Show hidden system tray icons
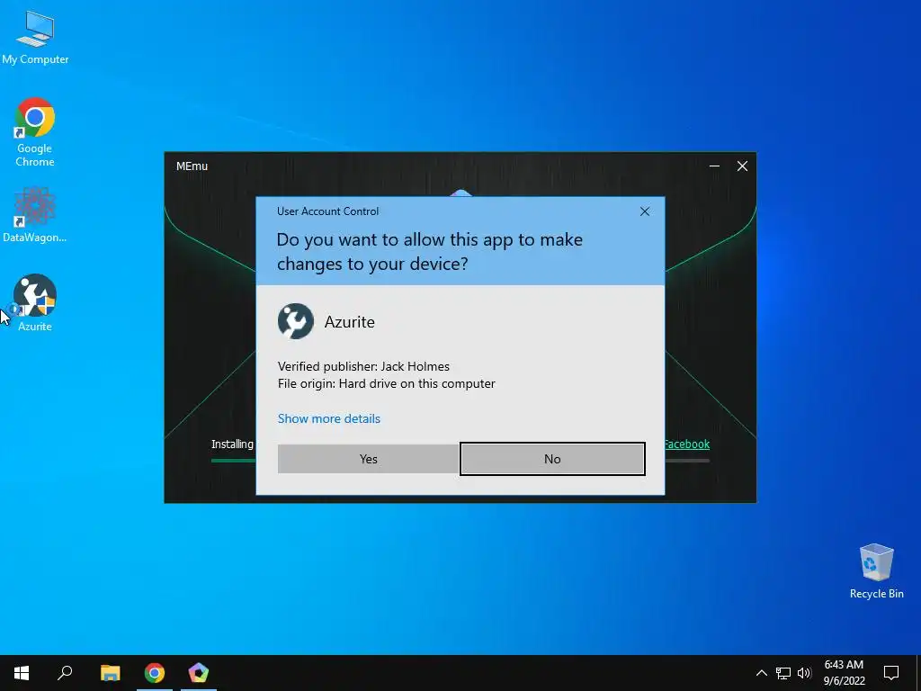The image size is (921, 691). 761,673
